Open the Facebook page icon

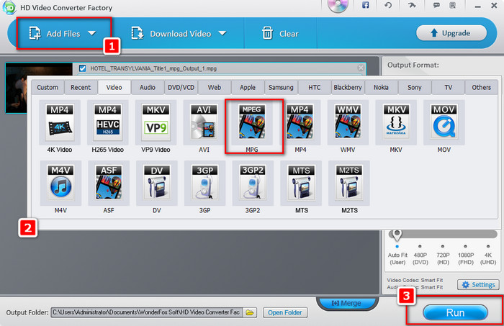coord(365,5)
